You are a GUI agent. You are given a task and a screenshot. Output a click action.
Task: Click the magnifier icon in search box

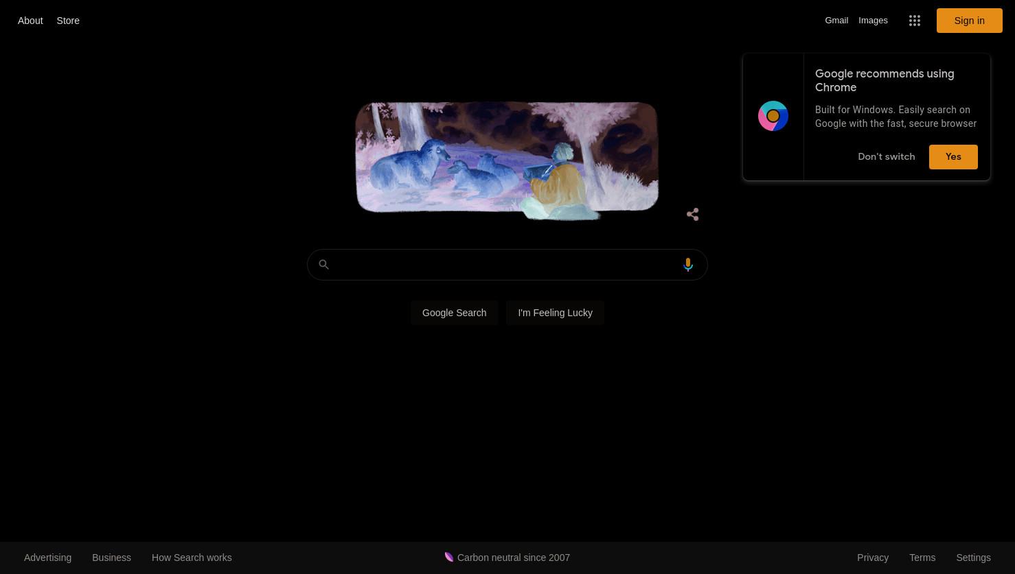[324, 265]
